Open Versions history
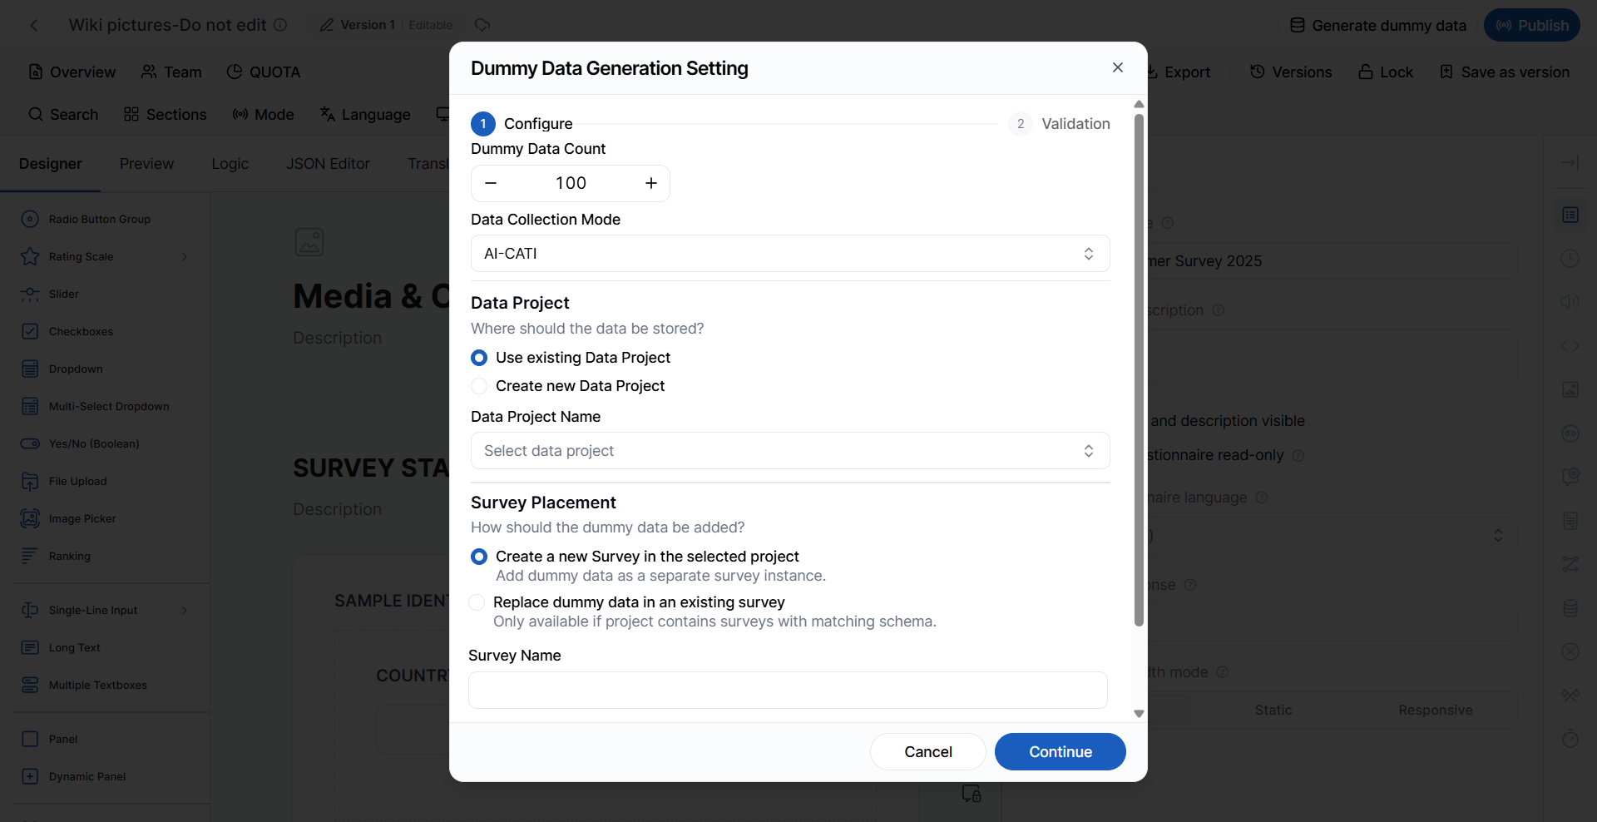Image resolution: width=1597 pixels, height=822 pixels. [x=1291, y=72]
